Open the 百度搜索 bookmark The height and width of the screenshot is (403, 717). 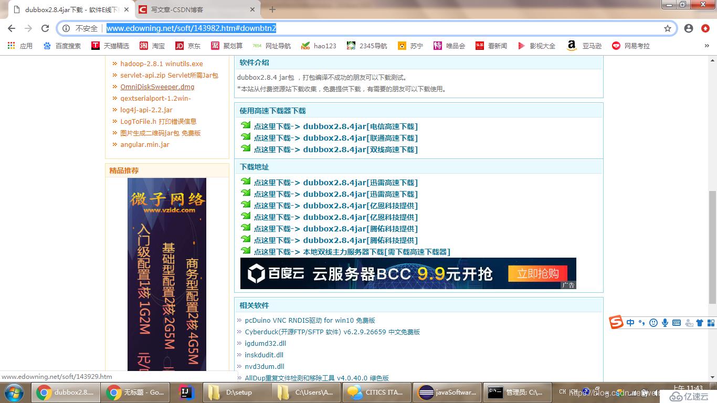click(62, 46)
